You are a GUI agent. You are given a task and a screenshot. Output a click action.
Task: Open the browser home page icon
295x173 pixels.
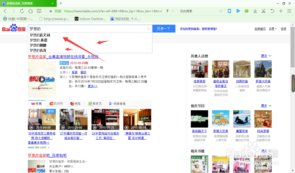pyautogui.click(x=30, y=11)
